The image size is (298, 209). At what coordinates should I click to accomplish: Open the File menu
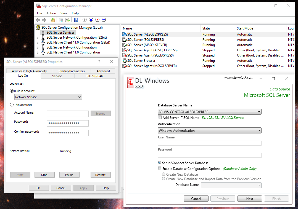39,13
